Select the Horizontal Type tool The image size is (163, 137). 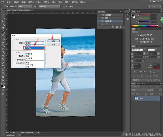(x=3, y=66)
